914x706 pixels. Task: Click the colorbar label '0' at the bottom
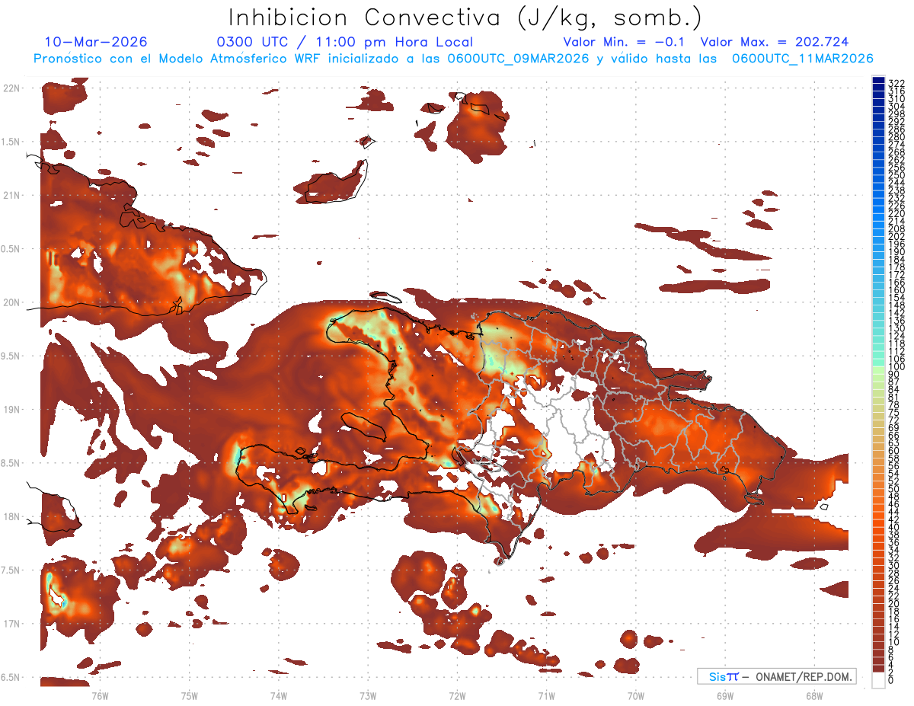coord(890,680)
